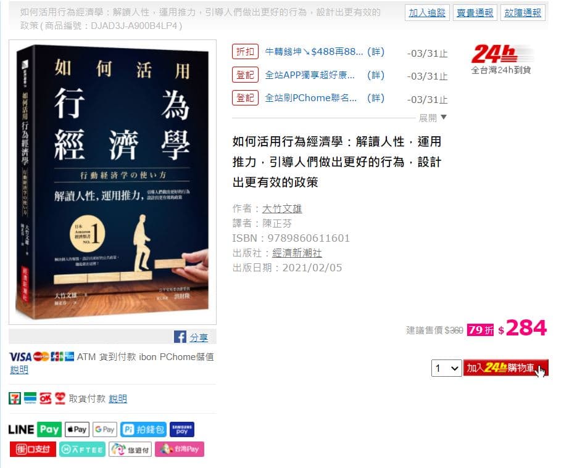The height and width of the screenshot is (468, 564).
Task: Click the 台灣Pay icon
Action: click(x=180, y=450)
